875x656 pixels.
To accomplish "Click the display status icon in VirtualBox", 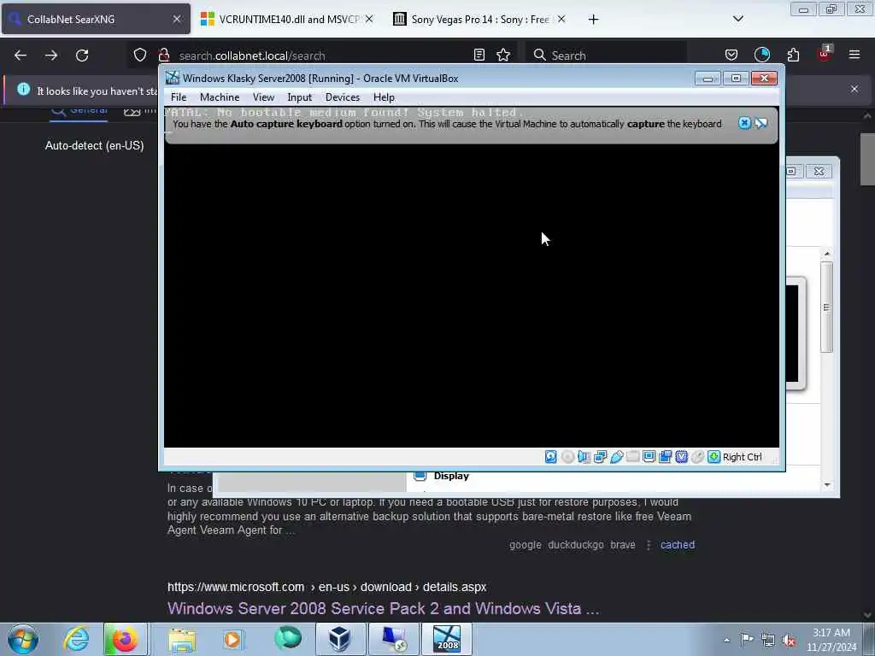I will tap(649, 457).
